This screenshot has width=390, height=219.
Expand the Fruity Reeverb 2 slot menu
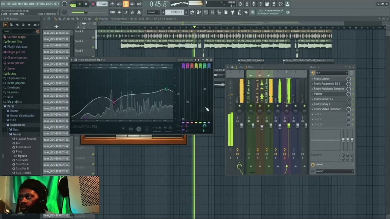coord(312,99)
